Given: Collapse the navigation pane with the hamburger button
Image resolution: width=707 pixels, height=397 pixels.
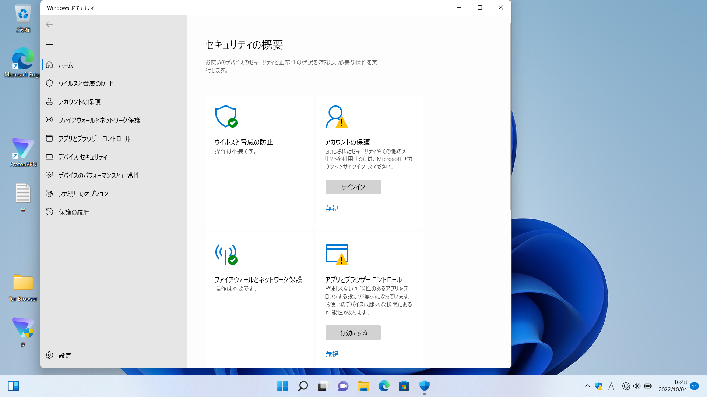Looking at the screenshot, I should tap(49, 43).
